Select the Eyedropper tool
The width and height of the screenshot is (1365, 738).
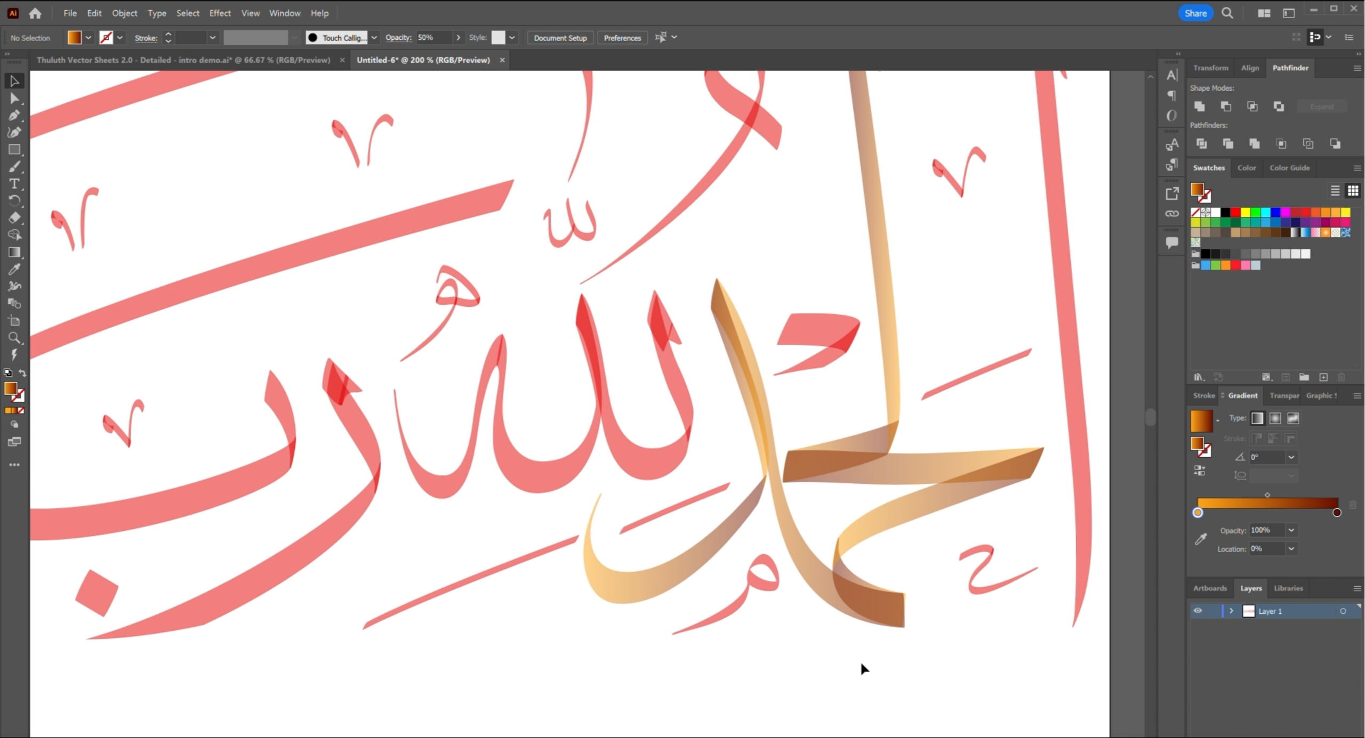click(14, 269)
